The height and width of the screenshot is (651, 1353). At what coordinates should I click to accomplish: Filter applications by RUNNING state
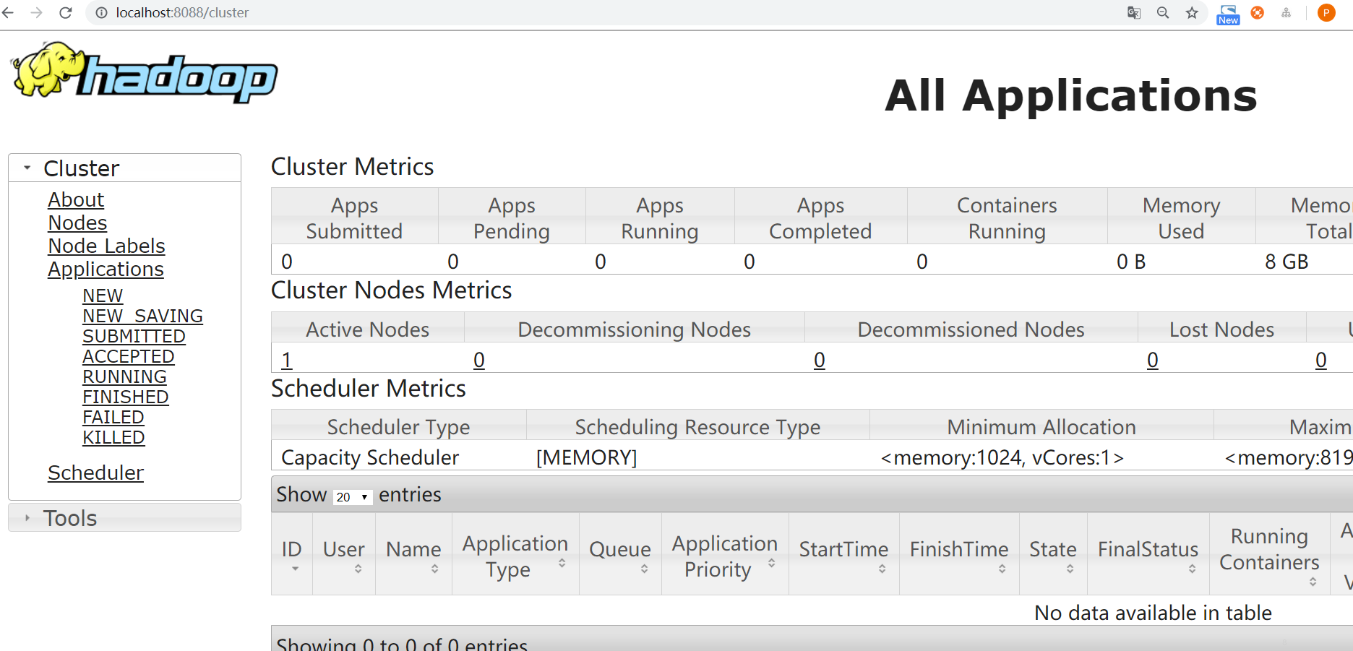tap(124, 376)
